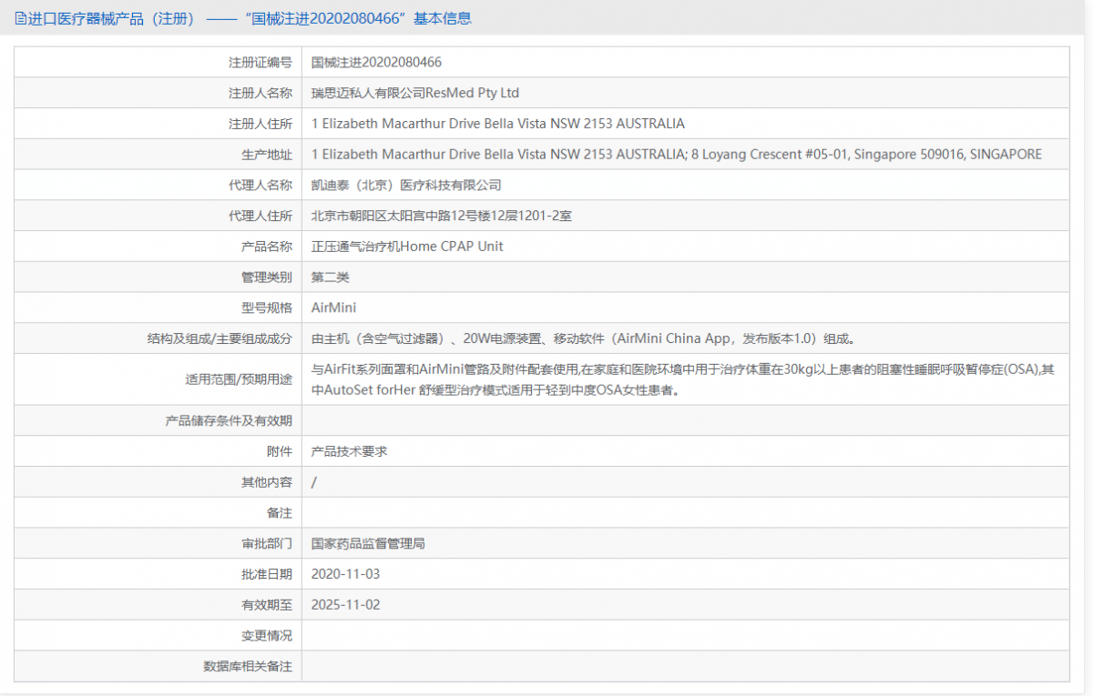This screenshot has height=696, width=1093.
Task: Click the title text '进口医疗器械产品（注册）'
Action: pos(111,18)
